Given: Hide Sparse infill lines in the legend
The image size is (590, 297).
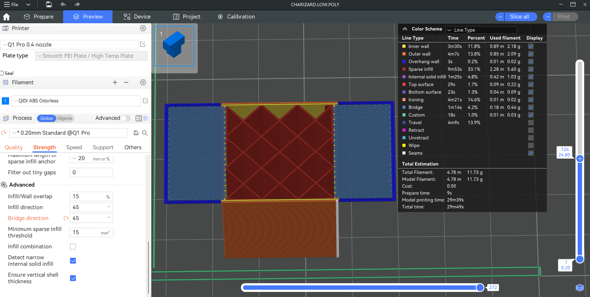Looking at the screenshot, I should click(x=530, y=69).
